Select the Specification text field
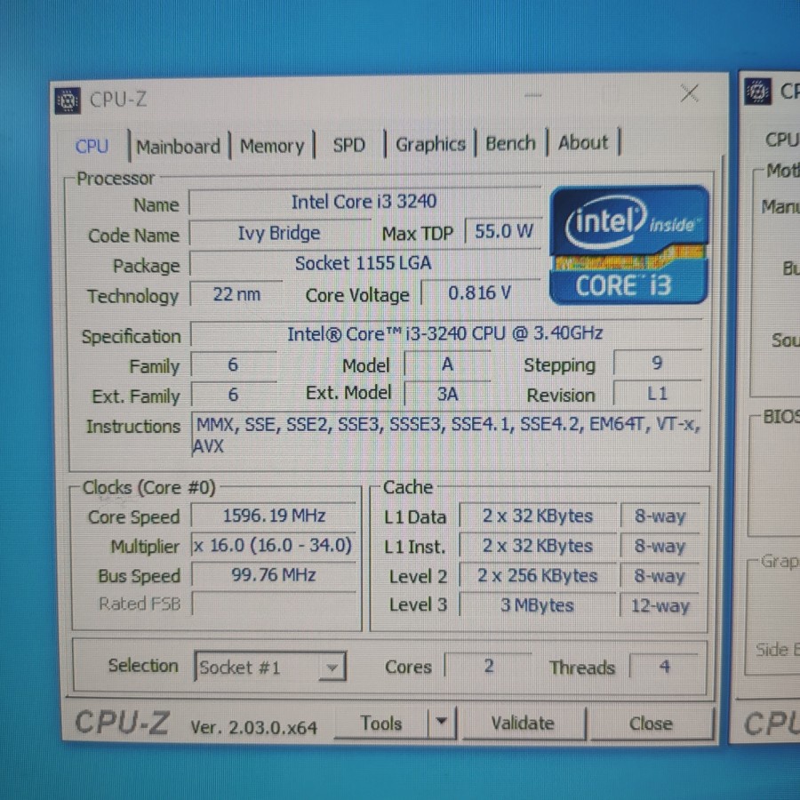 coord(444,334)
